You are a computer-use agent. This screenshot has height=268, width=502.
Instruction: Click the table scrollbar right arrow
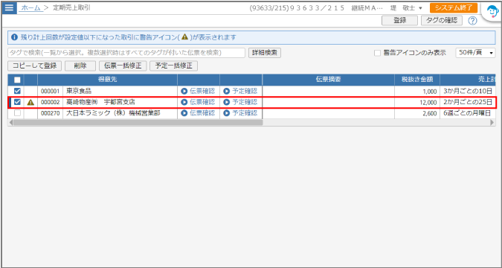click(492, 122)
